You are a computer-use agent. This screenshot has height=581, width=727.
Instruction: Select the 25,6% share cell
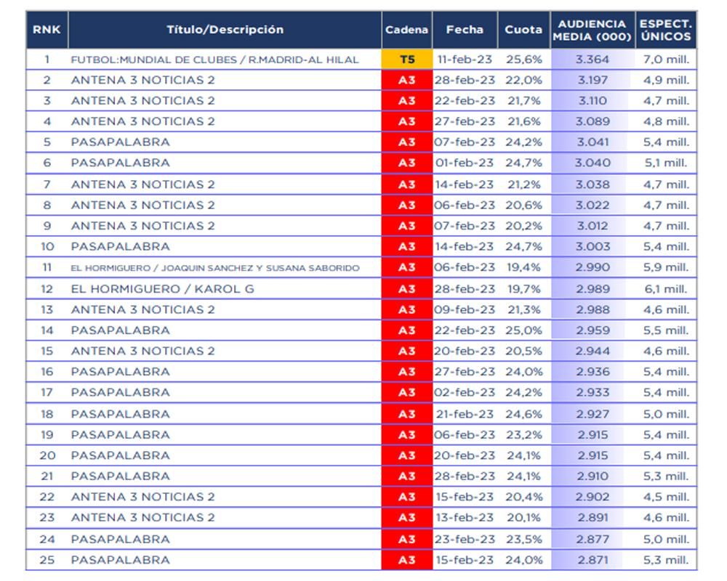[x=523, y=60]
